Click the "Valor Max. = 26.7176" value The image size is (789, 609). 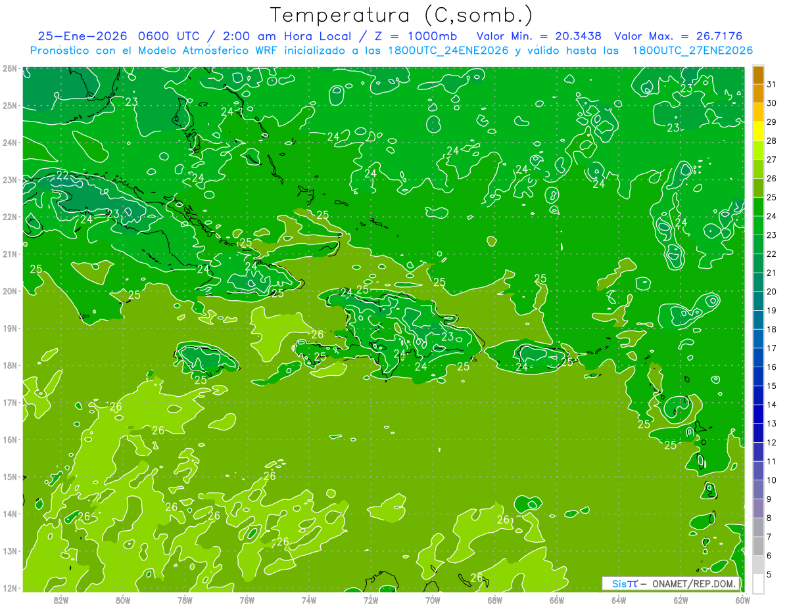click(679, 36)
